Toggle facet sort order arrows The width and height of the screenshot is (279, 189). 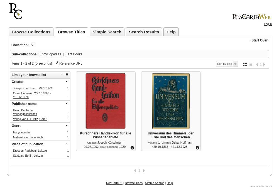point(62,75)
